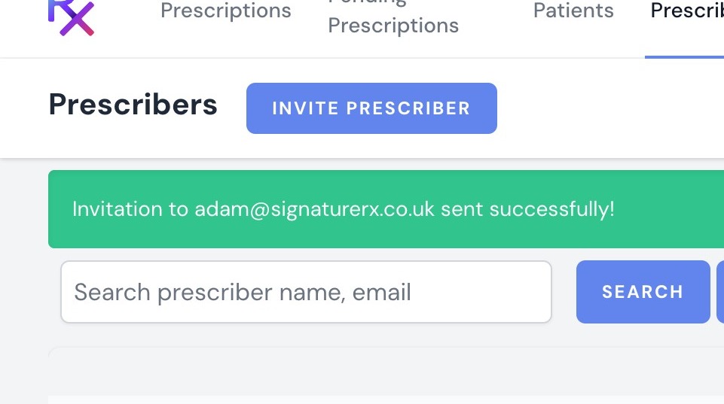Screen dimensions: 724x404
Task: Go to the Pending Prescriptions page
Action: (393, 17)
